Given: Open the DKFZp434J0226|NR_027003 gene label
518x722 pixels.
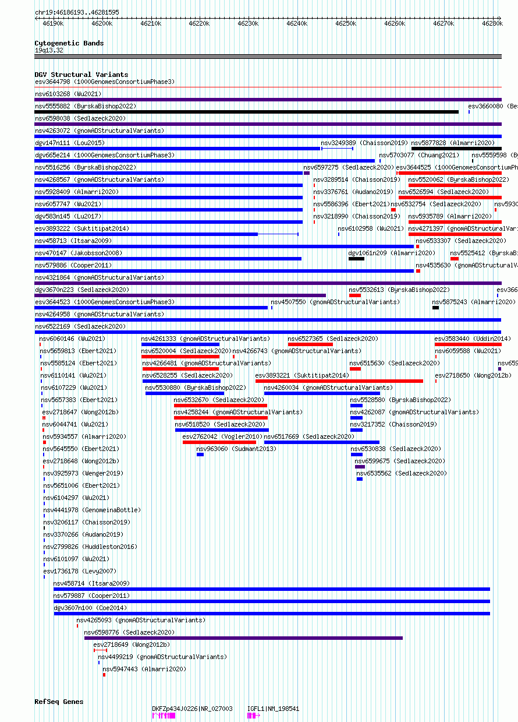Looking at the screenshot, I should click(193, 709).
